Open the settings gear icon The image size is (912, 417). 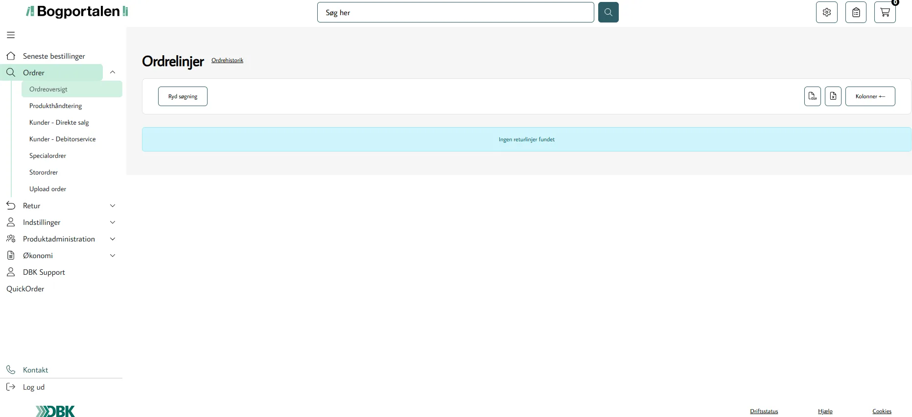coord(826,12)
